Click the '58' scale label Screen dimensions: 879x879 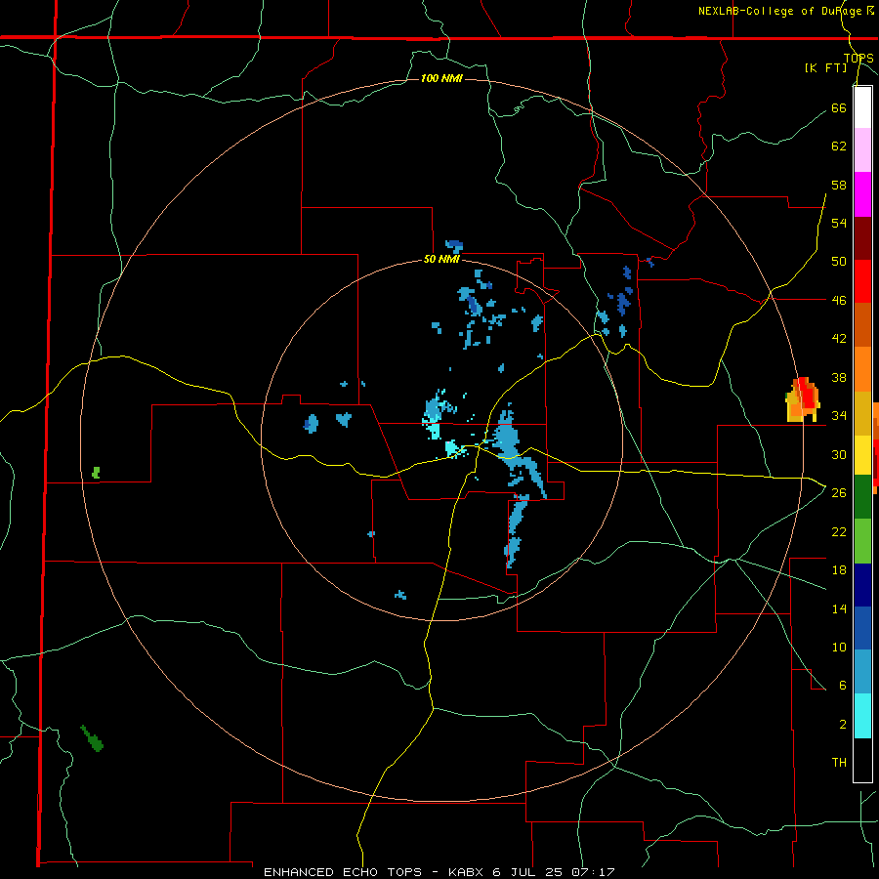[839, 185]
